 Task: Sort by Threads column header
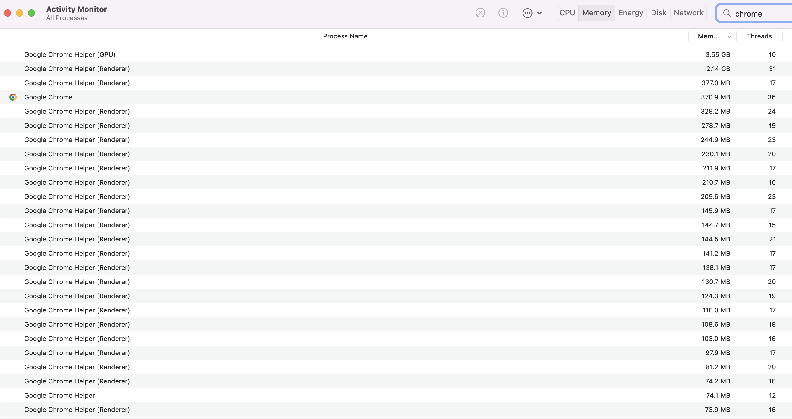[x=759, y=36]
